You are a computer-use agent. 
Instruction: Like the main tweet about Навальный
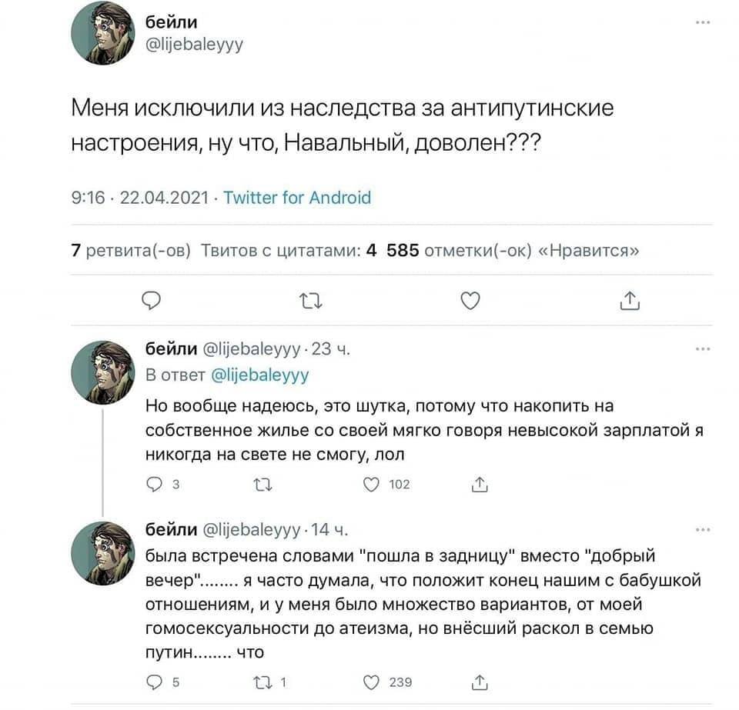click(x=470, y=301)
